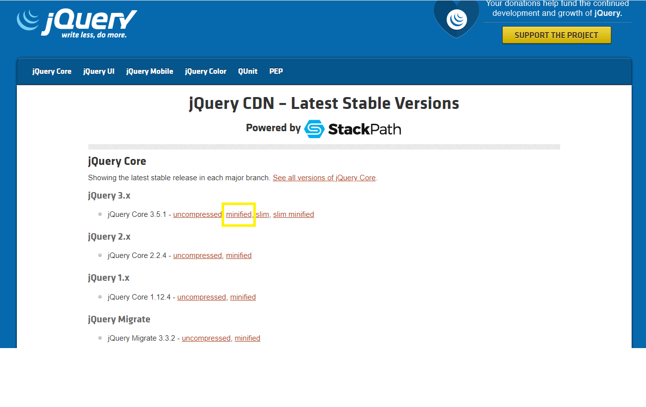This screenshot has height=407, width=646.
Task: Open the QUnit nav item
Action: pos(247,71)
